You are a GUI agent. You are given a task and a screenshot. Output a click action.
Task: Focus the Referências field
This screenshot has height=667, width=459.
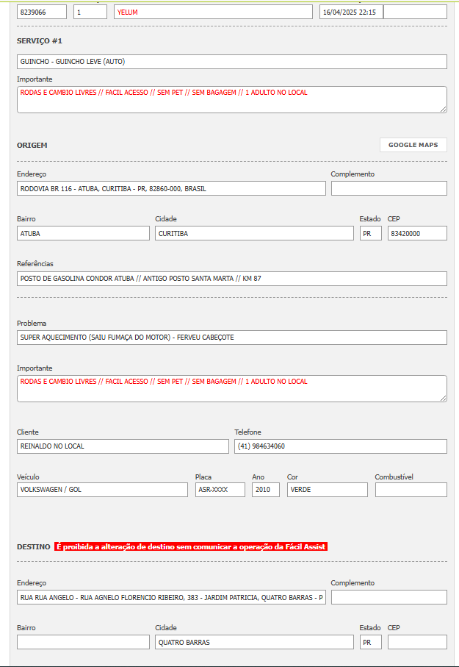[x=231, y=279]
